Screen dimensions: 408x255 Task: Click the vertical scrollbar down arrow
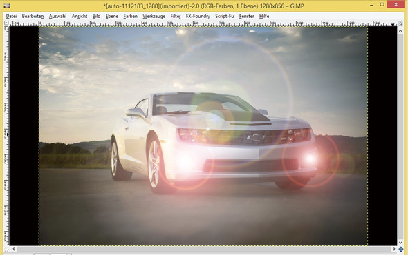point(400,243)
